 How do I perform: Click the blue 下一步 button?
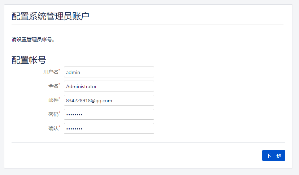click(x=274, y=155)
